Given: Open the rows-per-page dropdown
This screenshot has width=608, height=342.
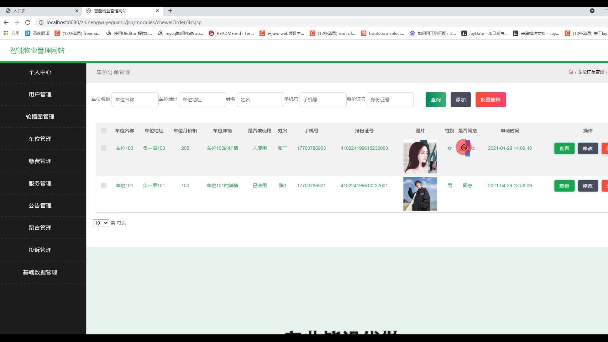Looking at the screenshot, I should click(101, 223).
